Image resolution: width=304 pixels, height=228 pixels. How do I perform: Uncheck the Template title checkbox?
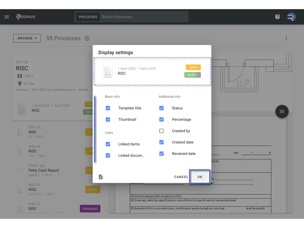click(108, 108)
